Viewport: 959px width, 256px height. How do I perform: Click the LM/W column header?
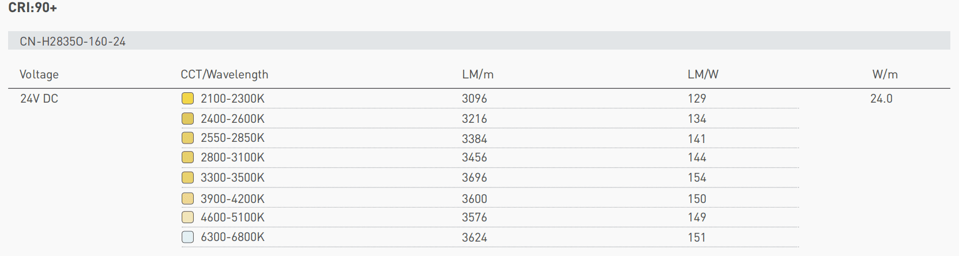[x=703, y=74]
